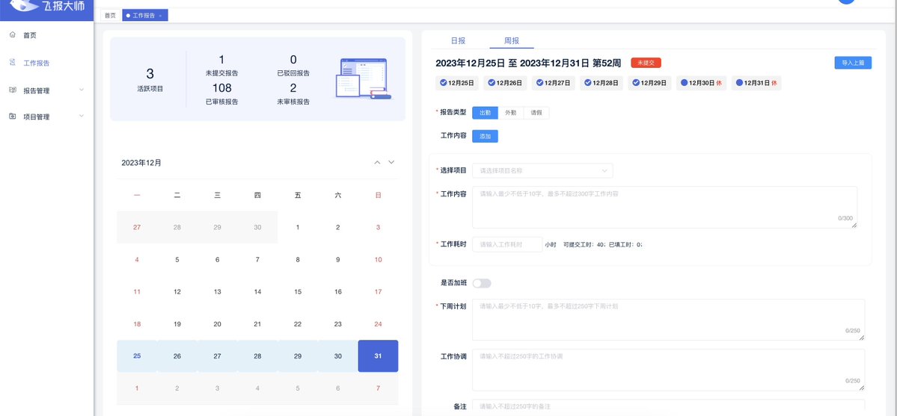Screen dimensions: 897x416
Task: Click the 可提交工时: 40 text
Action: point(584,244)
